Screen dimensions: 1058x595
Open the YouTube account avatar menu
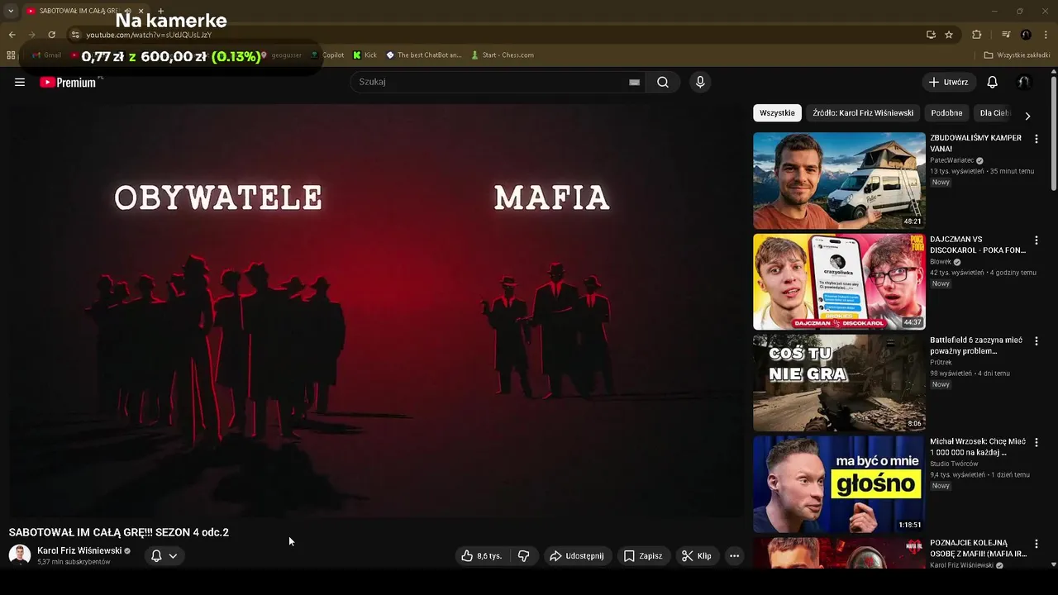1024,82
